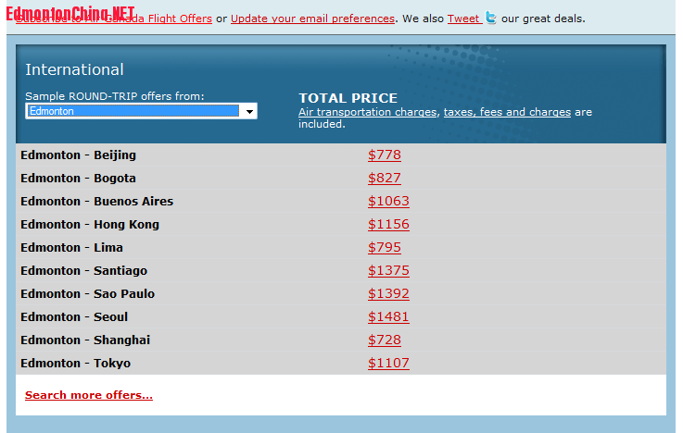This screenshot has height=433, width=683.
Task: Click the Edmonton - Tokyo route label
Action: click(x=75, y=363)
